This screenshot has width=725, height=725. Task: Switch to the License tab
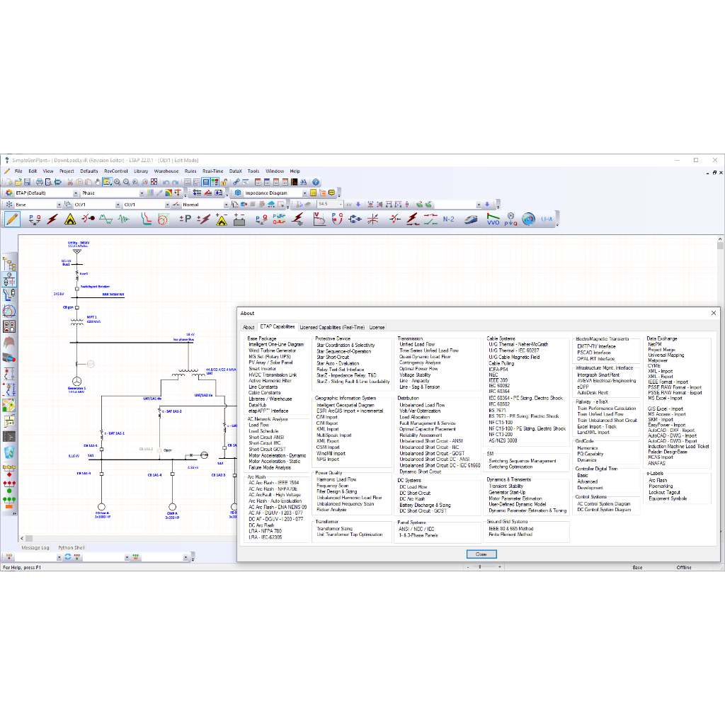click(377, 327)
